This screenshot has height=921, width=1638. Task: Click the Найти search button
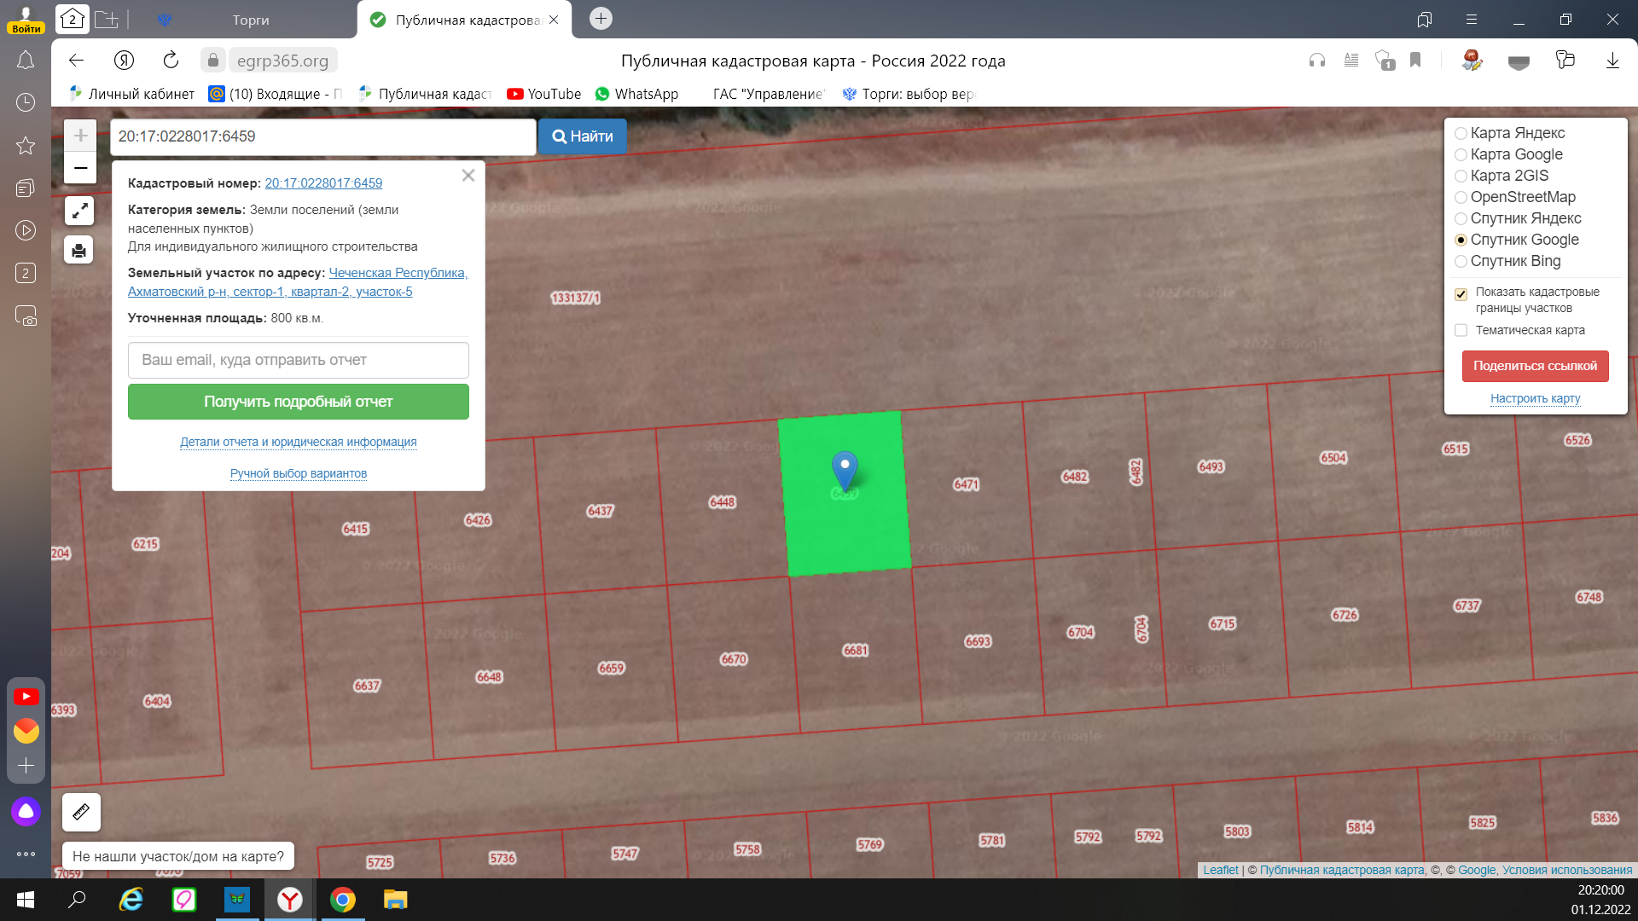tap(582, 136)
